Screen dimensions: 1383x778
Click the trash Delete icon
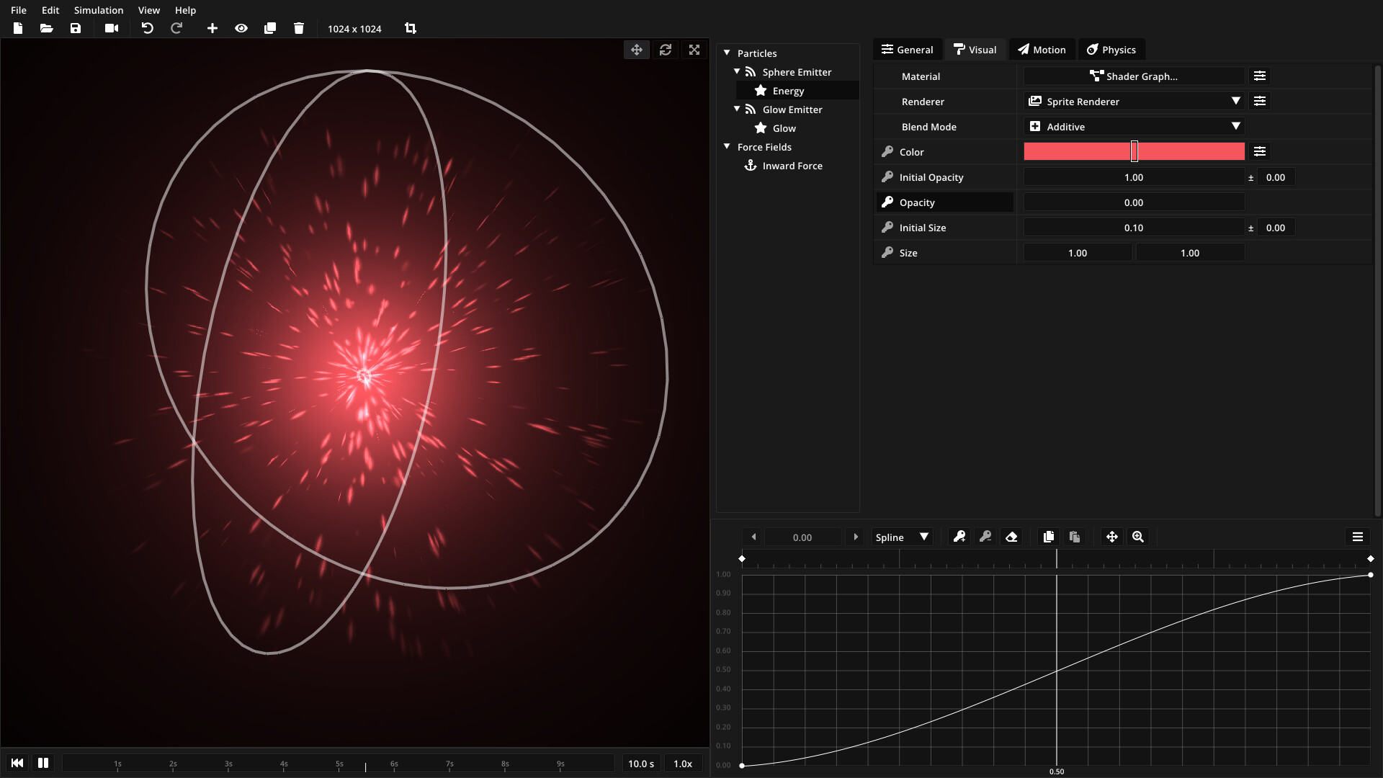[x=299, y=28]
